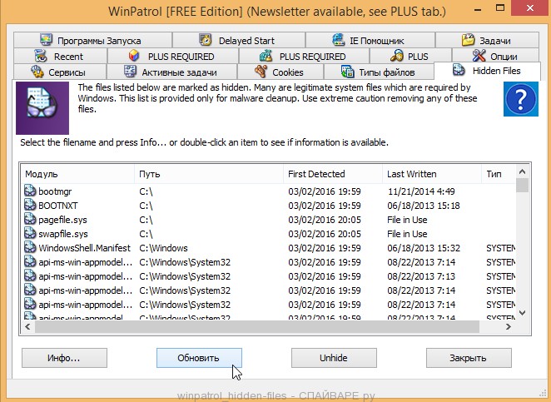Click the Инфо... button
This screenshot has width=551, height=402.
(x=64, y=358)
